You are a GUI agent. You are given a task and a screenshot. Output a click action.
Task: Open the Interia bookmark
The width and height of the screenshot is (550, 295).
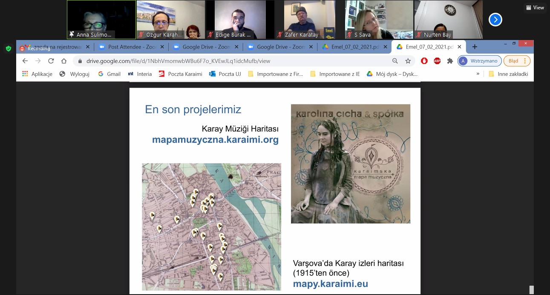pos(140,74)
